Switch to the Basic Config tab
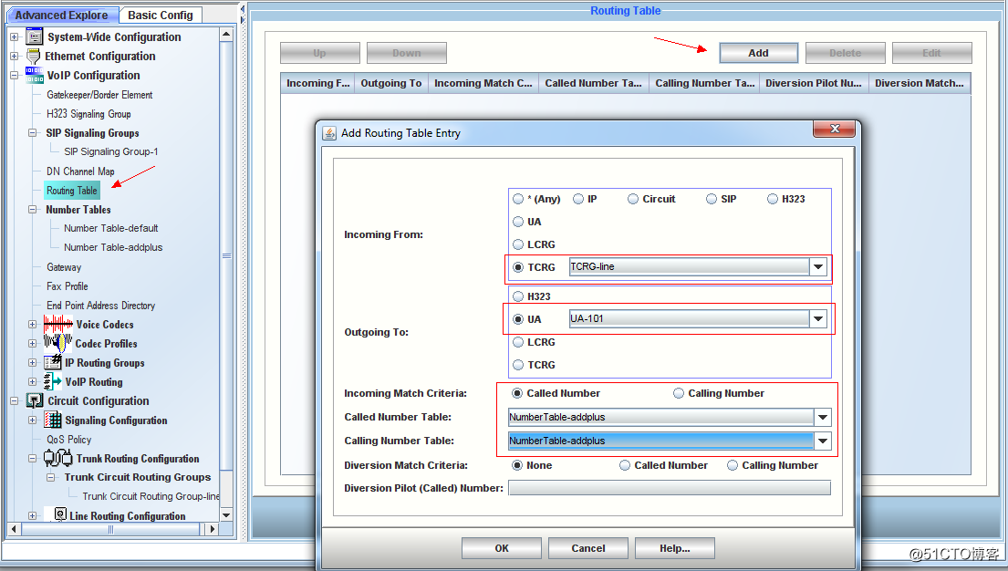 [x=160, y=15]
